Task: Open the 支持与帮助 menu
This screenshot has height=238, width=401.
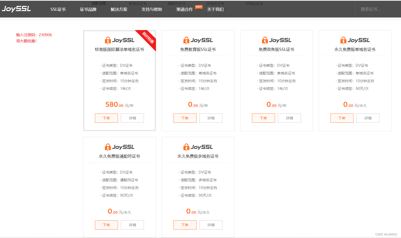Action: [x=152, y=9]
